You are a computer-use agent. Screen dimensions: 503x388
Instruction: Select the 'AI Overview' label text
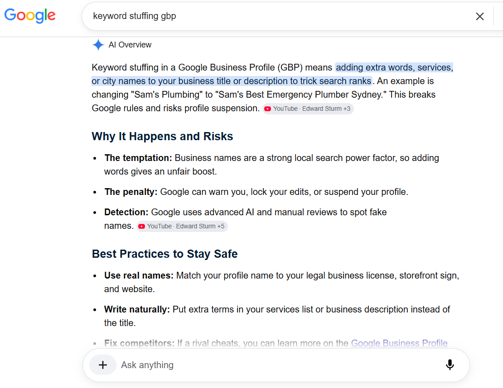(130, 45)
